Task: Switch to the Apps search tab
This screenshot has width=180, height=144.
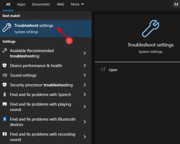Action: (21, 4)
